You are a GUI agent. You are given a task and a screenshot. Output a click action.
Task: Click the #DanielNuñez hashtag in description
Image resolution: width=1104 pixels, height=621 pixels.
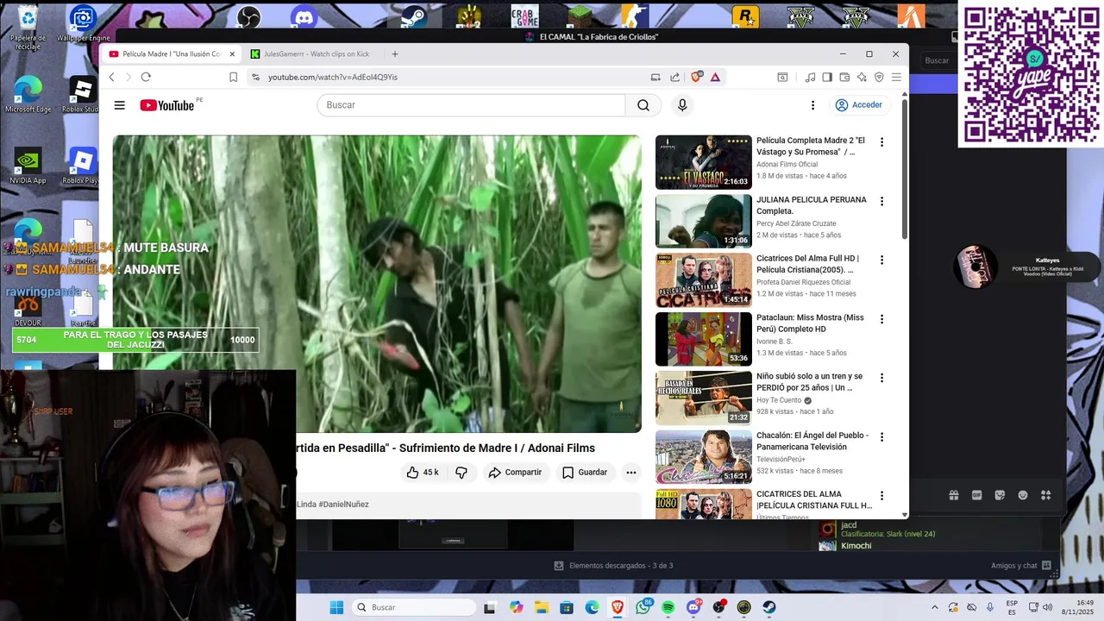click(343, 505)
